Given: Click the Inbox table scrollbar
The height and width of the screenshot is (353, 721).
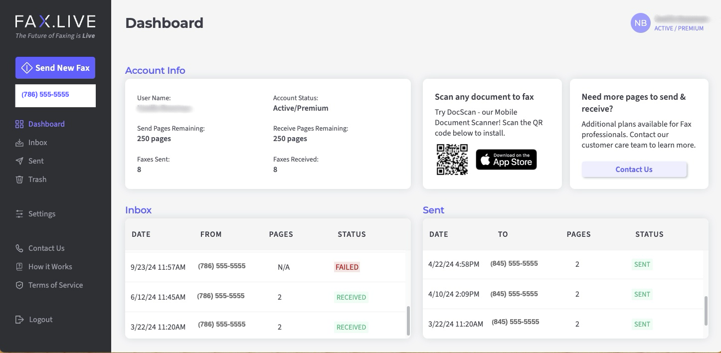Looking at the screenshot, I should [x=408, y=321].
